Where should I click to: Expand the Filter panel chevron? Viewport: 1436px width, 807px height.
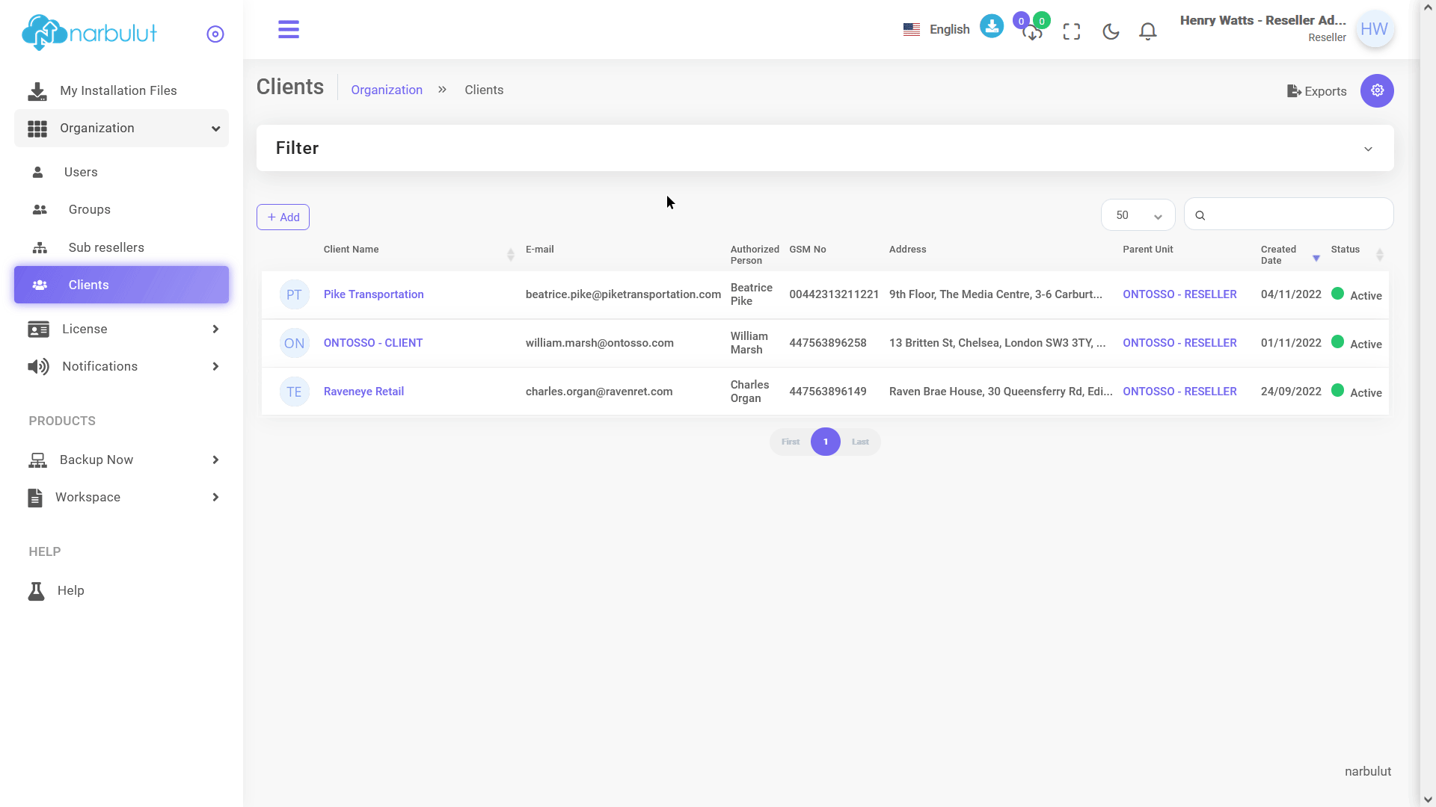[x=1368, y=149]
